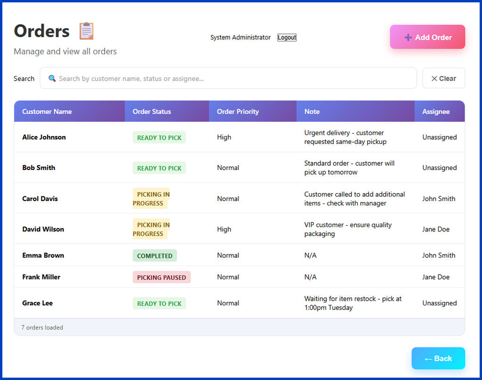482x380 pixels.
Task: Clear the search with the Clear button
Action: coord(444,78)
